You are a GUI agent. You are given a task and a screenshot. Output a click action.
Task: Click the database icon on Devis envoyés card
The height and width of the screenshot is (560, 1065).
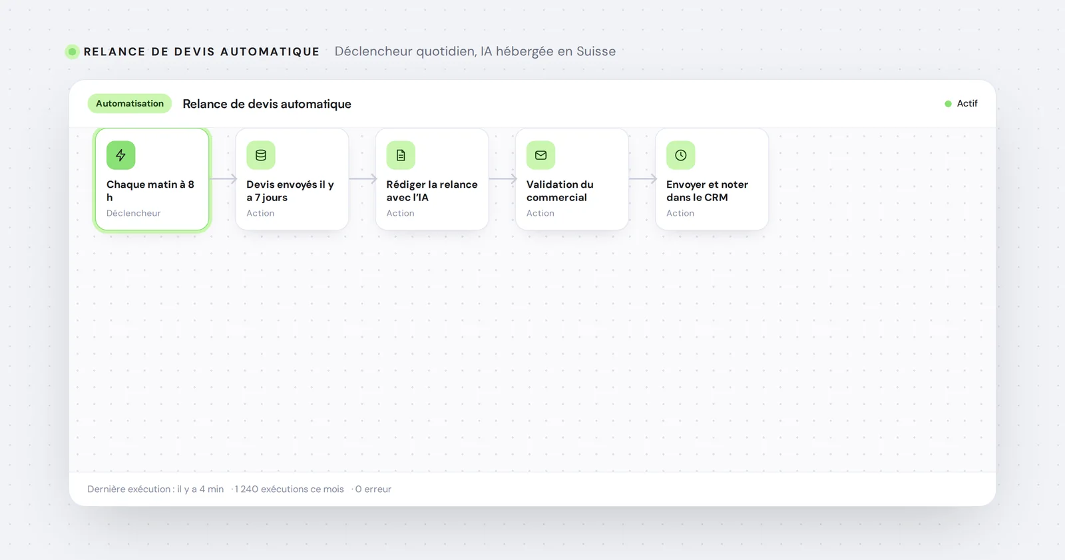(x=261, y=155)
